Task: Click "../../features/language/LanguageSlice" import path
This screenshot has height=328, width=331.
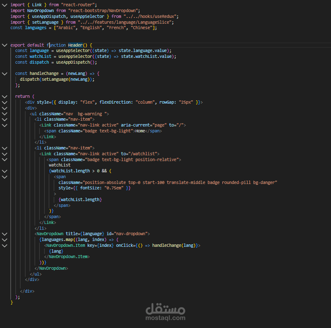Action: [124, 22]
